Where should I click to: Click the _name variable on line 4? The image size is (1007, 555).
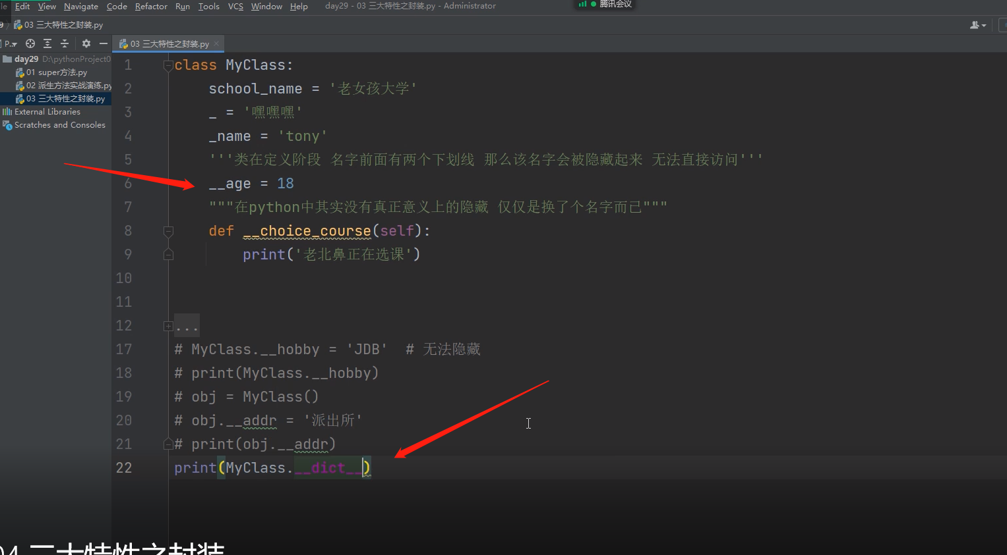coord(230,136)
